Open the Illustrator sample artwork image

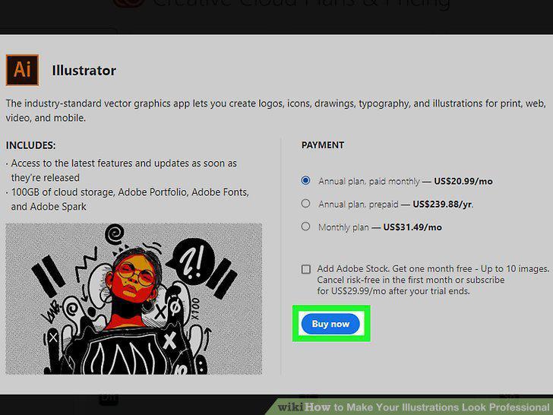[134, 299]
